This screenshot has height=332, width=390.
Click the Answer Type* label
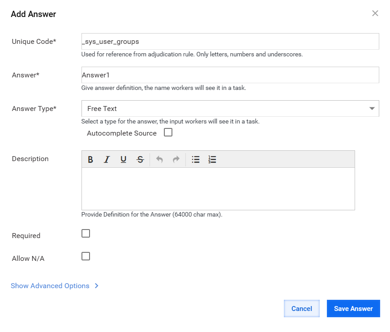pyautogui.click(x=34, y=109)
